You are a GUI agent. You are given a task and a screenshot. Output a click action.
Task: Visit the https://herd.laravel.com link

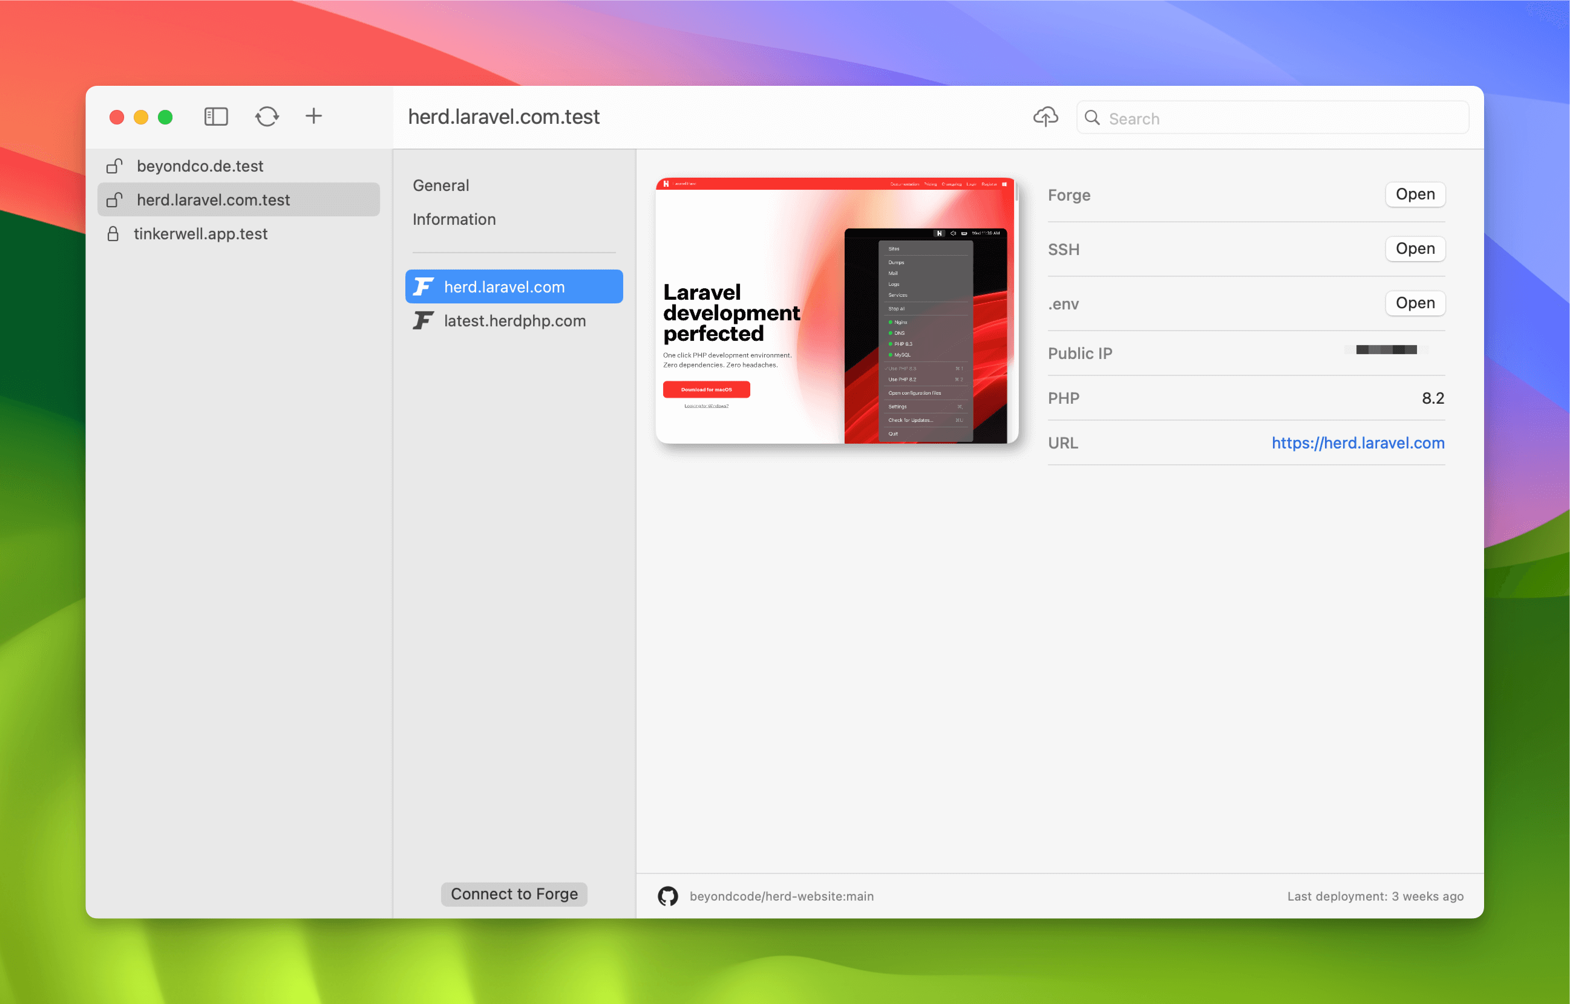[1358, 442]
